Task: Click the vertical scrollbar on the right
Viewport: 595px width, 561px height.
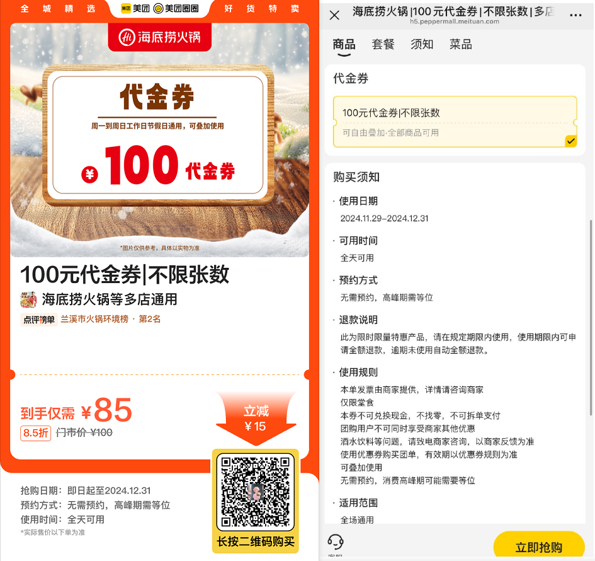Action: [x=591, y=317]
